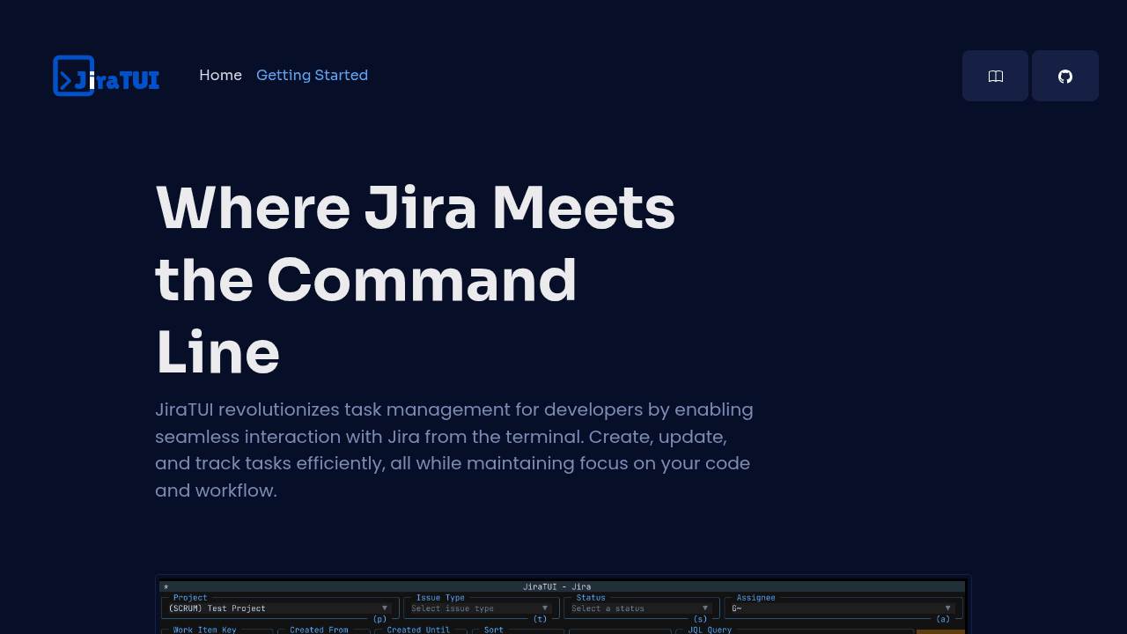Expand the Issue Type selector
This screenshot has height=634, width=1127.
pyautogui.click(x=480, y=608)
